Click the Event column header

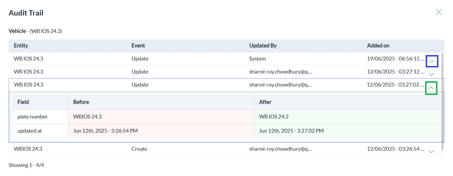(138, 46)
